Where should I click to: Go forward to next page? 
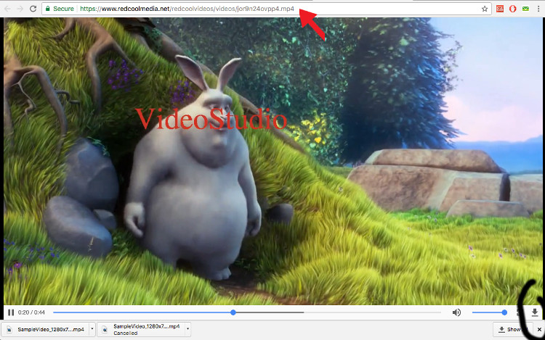(20, 9)
